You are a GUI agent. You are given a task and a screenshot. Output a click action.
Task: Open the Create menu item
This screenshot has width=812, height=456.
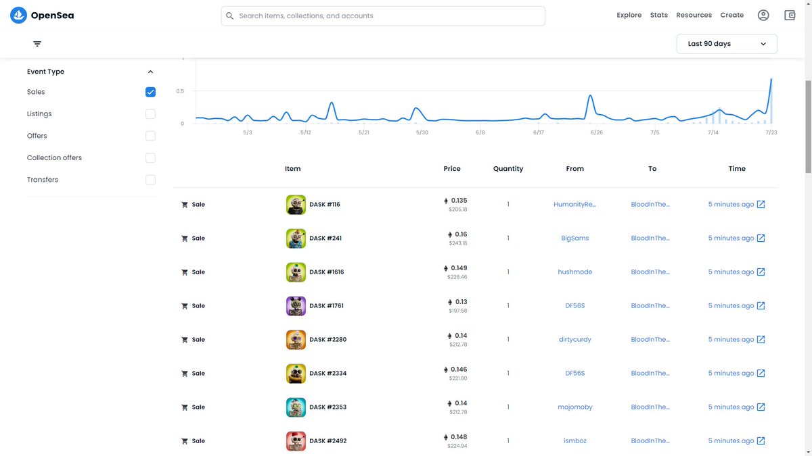point(732,15)
